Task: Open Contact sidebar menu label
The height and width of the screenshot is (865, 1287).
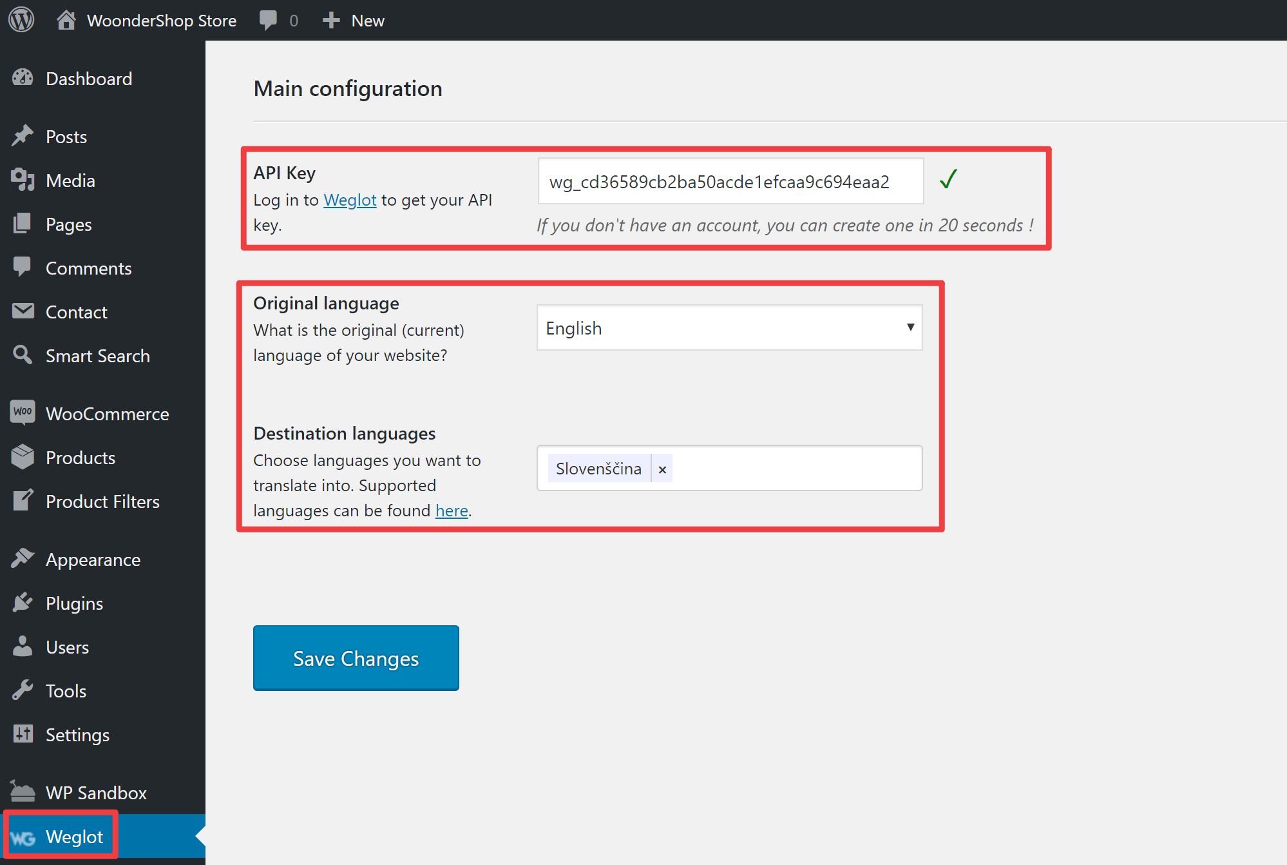Action: click(x=77, y=312)
